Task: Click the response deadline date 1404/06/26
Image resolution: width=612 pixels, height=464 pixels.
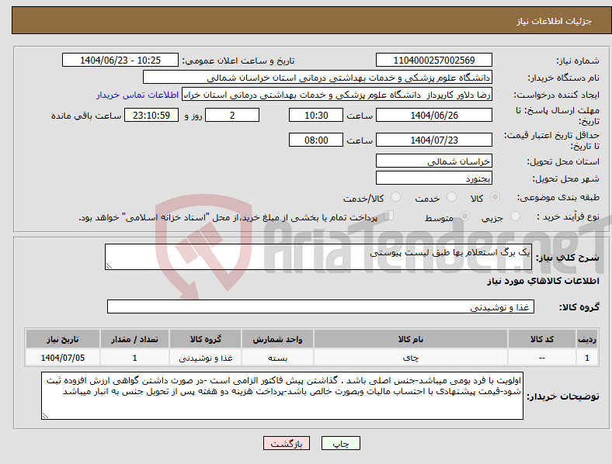Action: point(434,116)
